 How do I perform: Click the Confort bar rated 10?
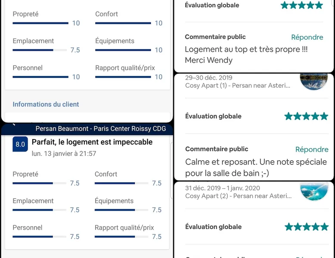click(123, 23)
